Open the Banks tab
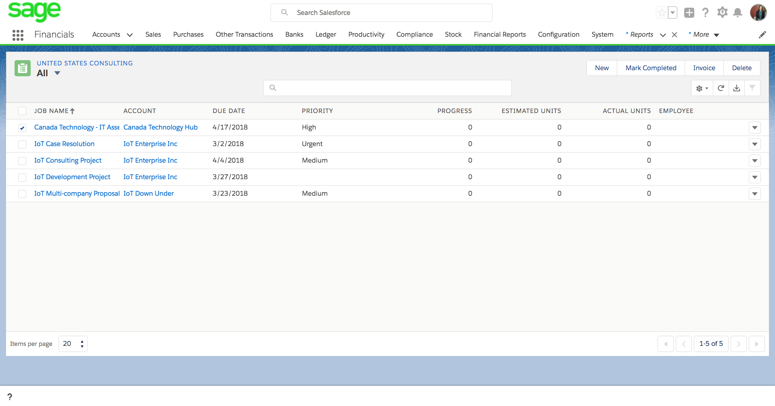The width and height of the screenshot is (775, 406). pos(294,35)
